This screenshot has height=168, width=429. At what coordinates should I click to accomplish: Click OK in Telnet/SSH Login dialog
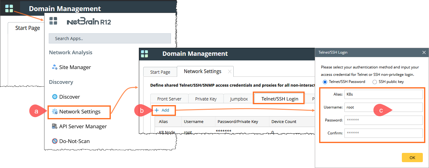[412, 158]
